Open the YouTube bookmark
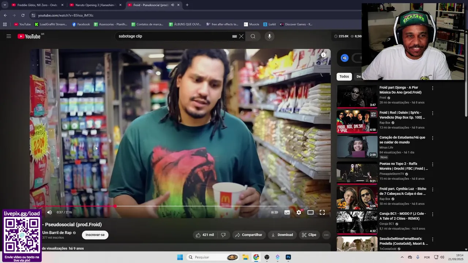The image size is (468, 263). click(x=22, y=24)
